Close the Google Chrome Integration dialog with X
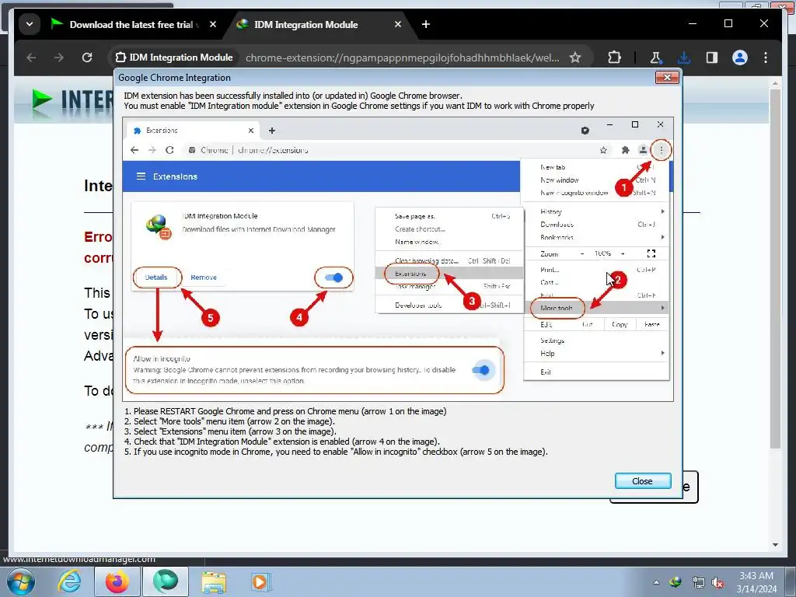Image resolution: width=796 pixels, height=597 pixels. [x=667, y=77]
